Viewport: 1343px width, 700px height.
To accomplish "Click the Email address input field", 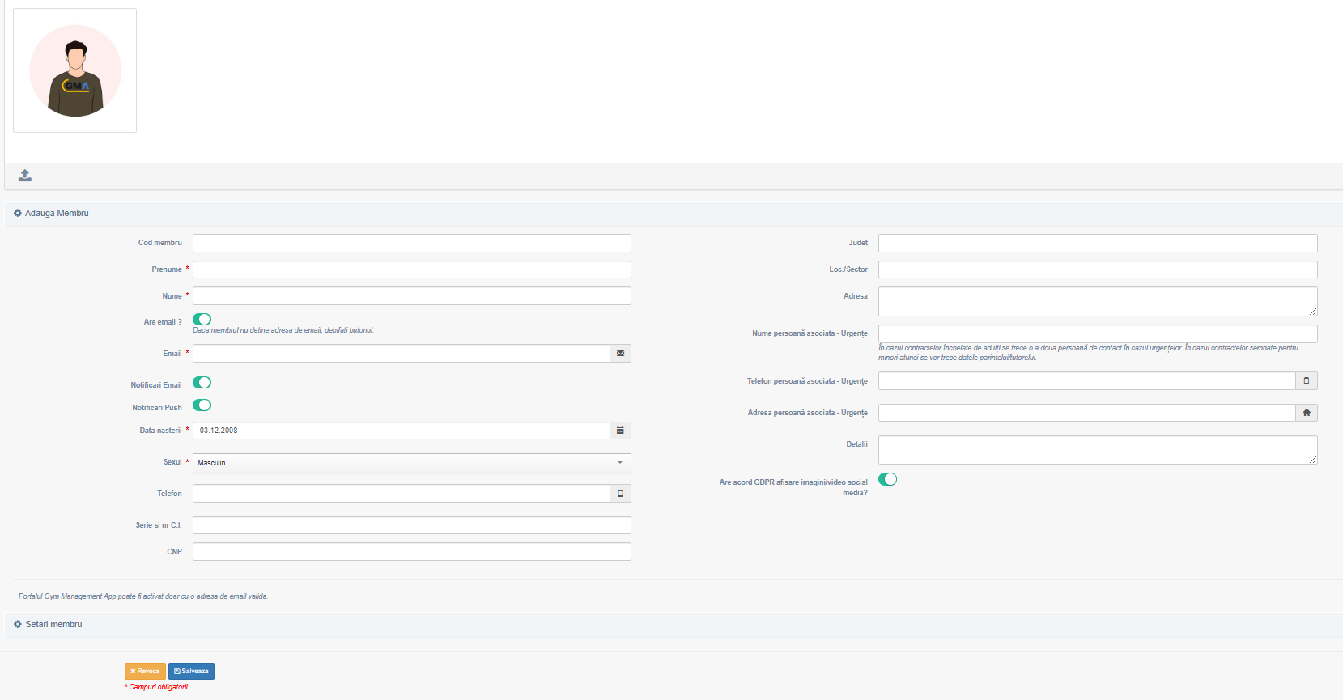I will click(402, 354).
